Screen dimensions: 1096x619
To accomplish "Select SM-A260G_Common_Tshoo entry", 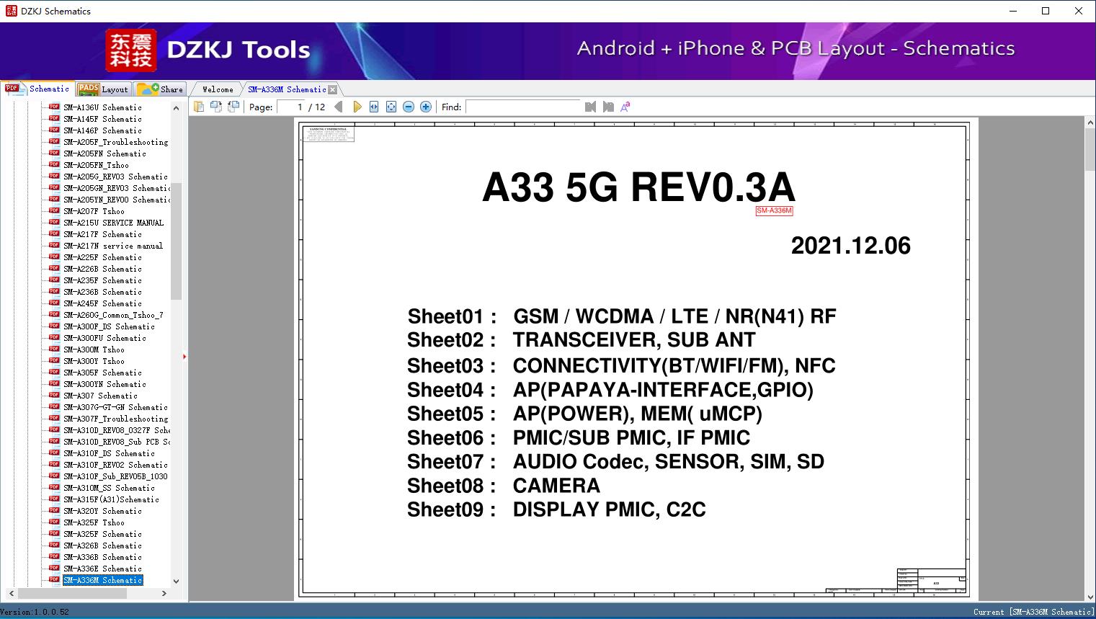I will pyautogui.click(x=113, y=315).
